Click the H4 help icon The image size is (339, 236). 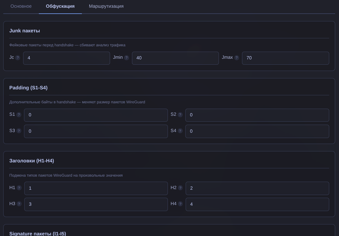180,204
